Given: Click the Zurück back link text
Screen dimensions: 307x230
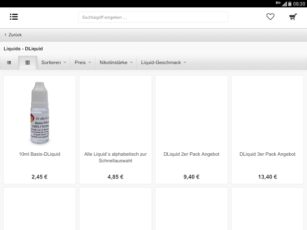Looking at the screenshot, I should [x=15, y=35].
